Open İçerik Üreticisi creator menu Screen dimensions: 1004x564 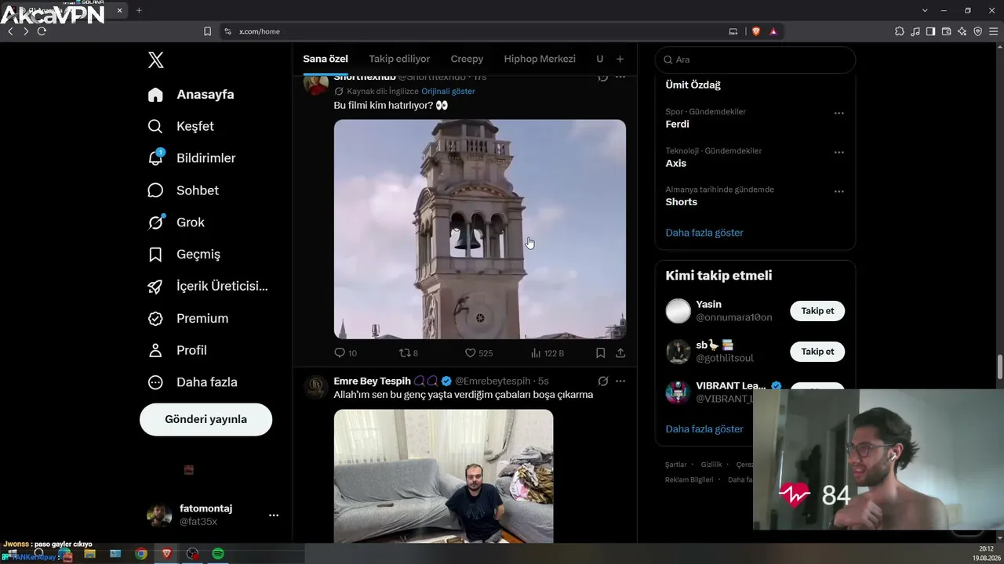coord(207,286)
